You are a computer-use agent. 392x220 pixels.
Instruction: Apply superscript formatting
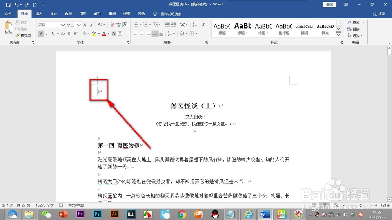pyautogui.click(x=76, y=33)
